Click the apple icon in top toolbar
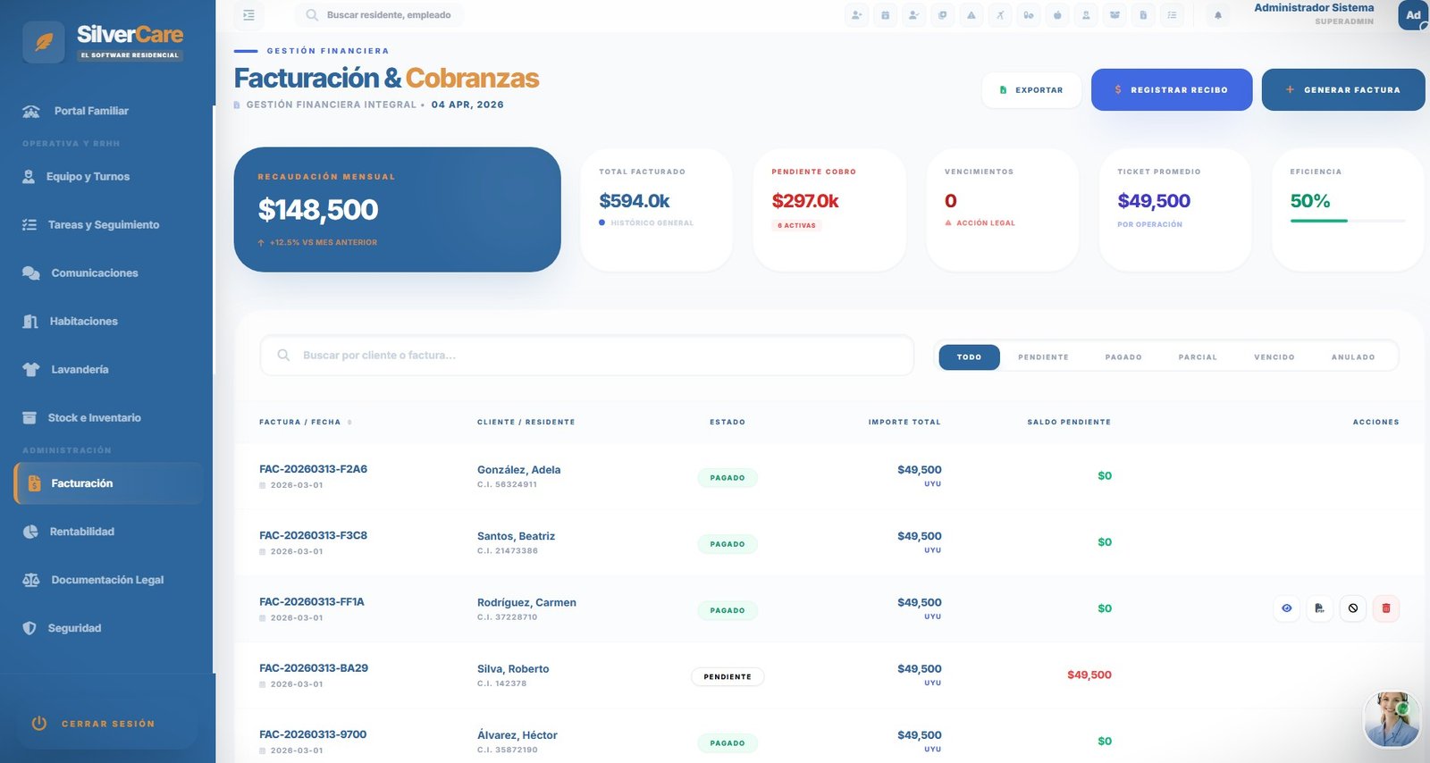Screen dimensions: 1430x763 1057,15
